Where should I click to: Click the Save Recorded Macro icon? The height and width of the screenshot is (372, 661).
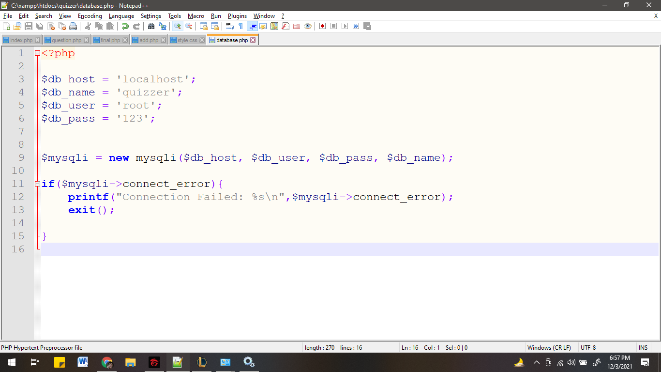click(367, 26)
